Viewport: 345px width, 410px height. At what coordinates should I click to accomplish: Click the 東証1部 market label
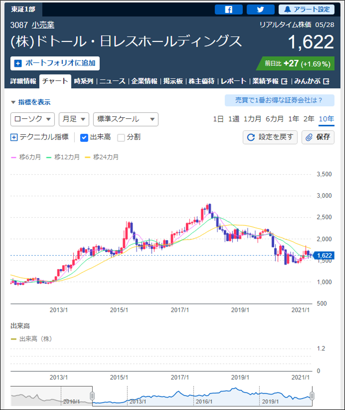click(23, 9)
